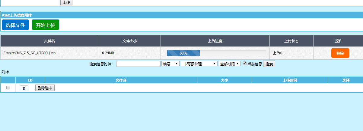Click the 上传状态 column header
This screenshot has height=131, width=363.
[x=291, y=41]
